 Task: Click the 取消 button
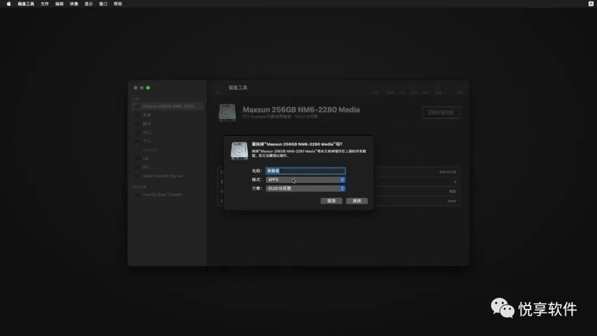click(331, 201)
